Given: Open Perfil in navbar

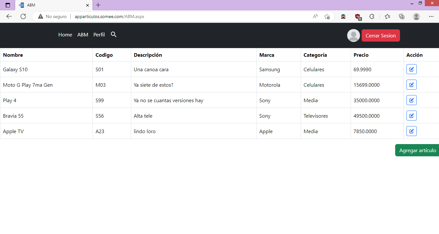Looking at the screenshot, I should pyautogui.click(x=99, y=35).
